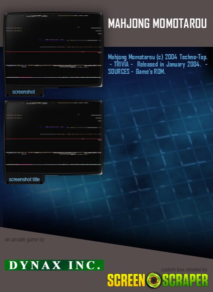The width and height of the screenshot is (213, 292).
Task: Click the Dynax Inc. green logo
Action: (x=54, y=265)
